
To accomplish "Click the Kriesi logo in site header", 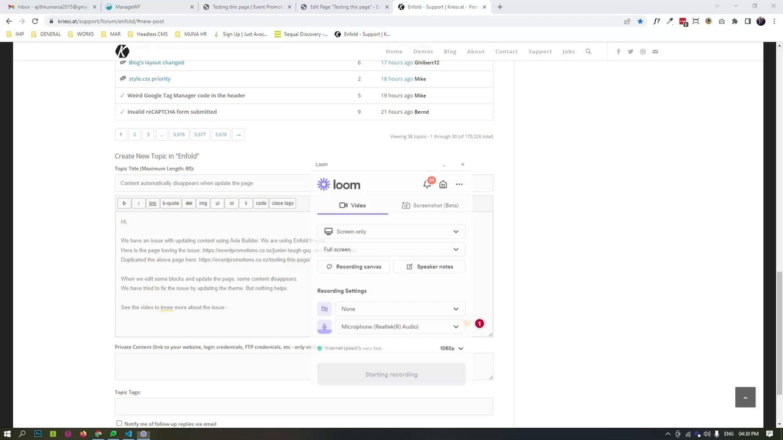I will pos(122,51).
